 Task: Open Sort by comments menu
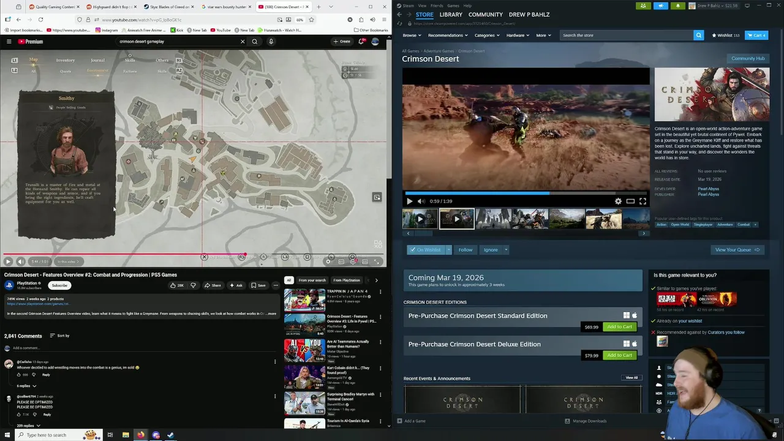pos(59,336)
